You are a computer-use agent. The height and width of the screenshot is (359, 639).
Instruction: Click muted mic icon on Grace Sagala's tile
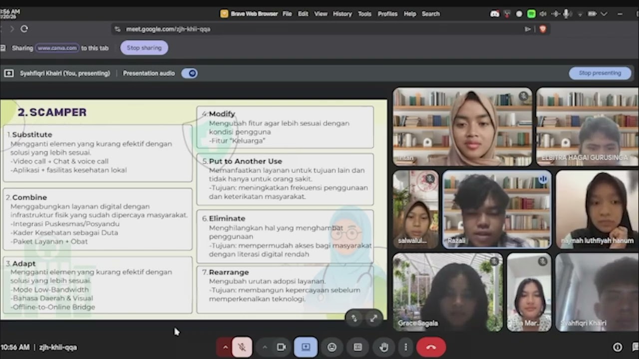point(494,261)
